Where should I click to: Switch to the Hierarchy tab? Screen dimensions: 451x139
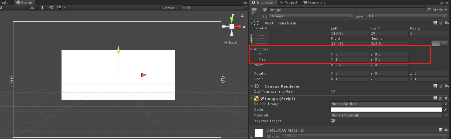coord(315,3)
